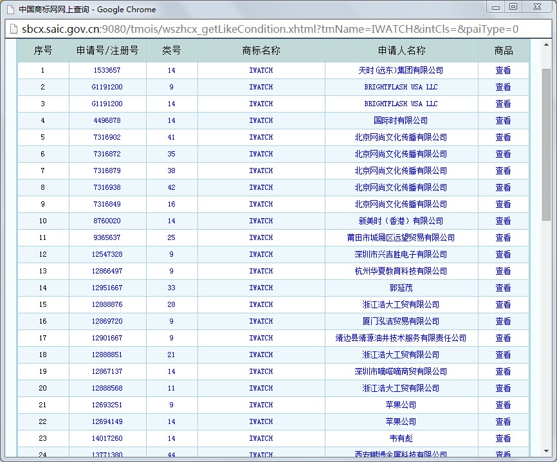The width and height of the screenshot is (557, 462).
Task: Open registration number 7316938
Action: coord(107,187)
